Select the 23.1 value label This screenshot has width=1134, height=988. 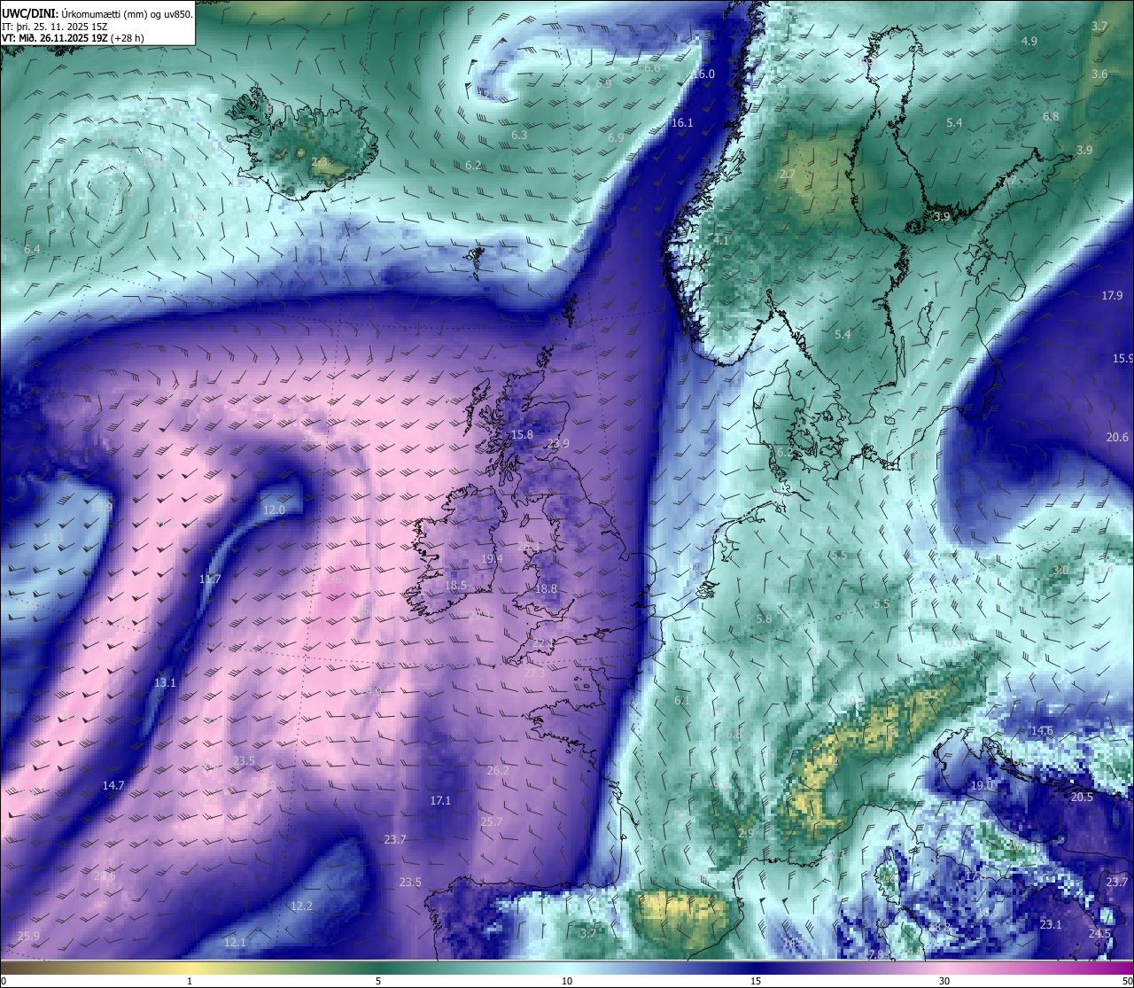[1051, 925]
